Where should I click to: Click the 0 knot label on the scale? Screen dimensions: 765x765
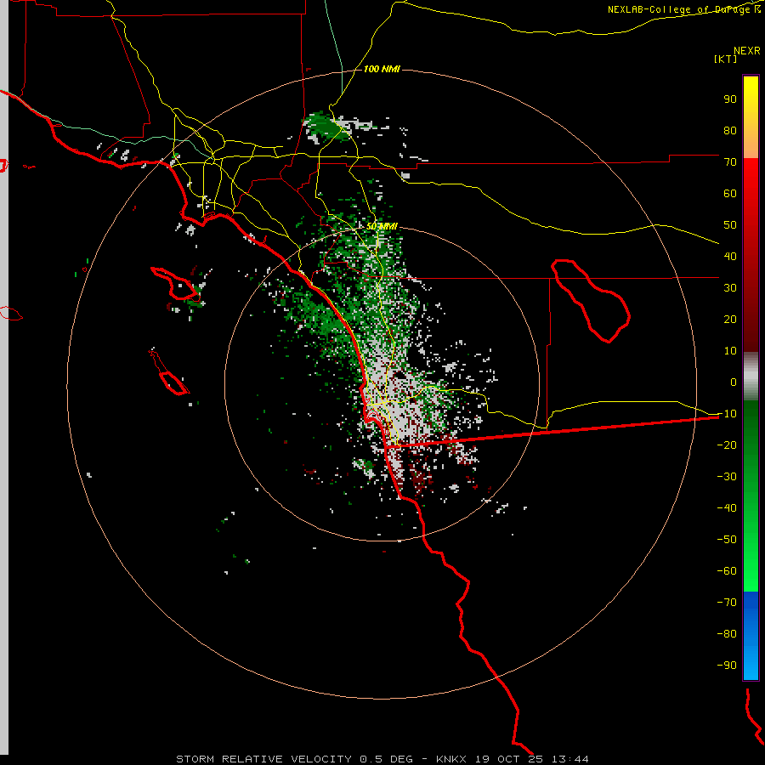(x=734, y=382)
